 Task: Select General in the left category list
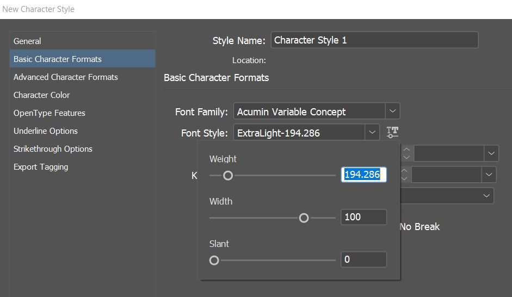[27, 41]
